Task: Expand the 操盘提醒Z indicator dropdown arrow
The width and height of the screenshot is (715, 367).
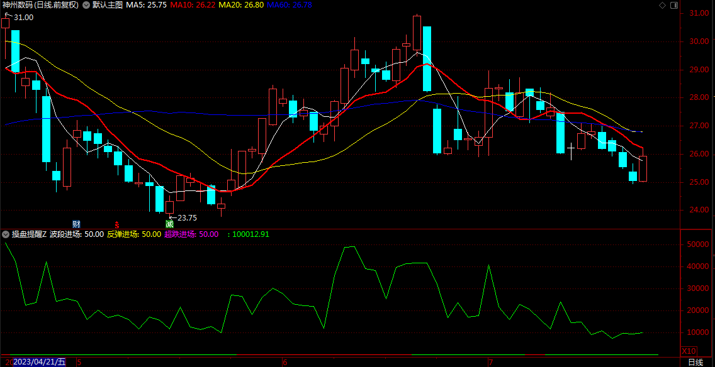Action: 6,234
